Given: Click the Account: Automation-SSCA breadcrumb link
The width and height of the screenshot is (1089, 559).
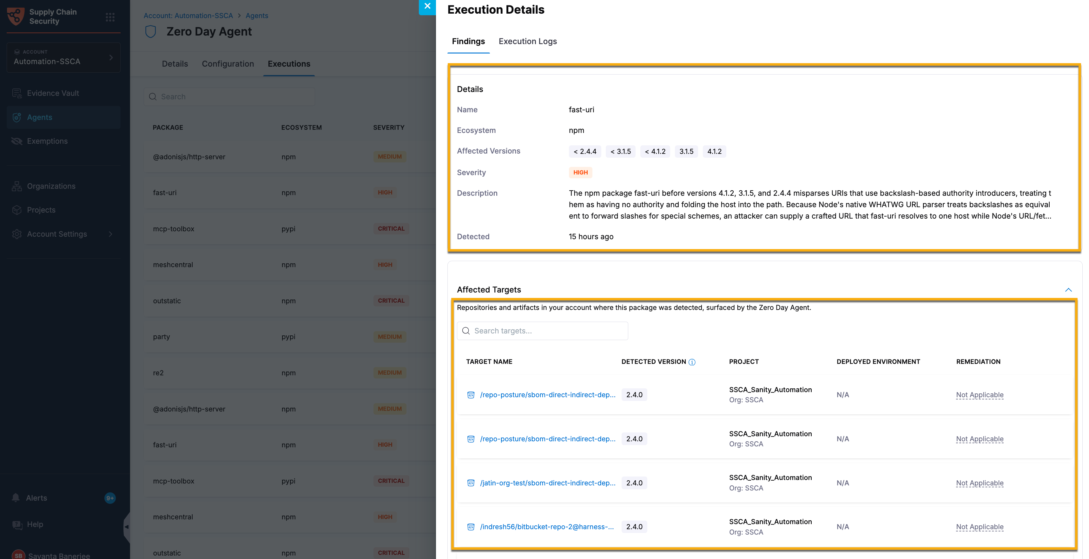Looking at the screenshot, I should click(x=188, y=16).
